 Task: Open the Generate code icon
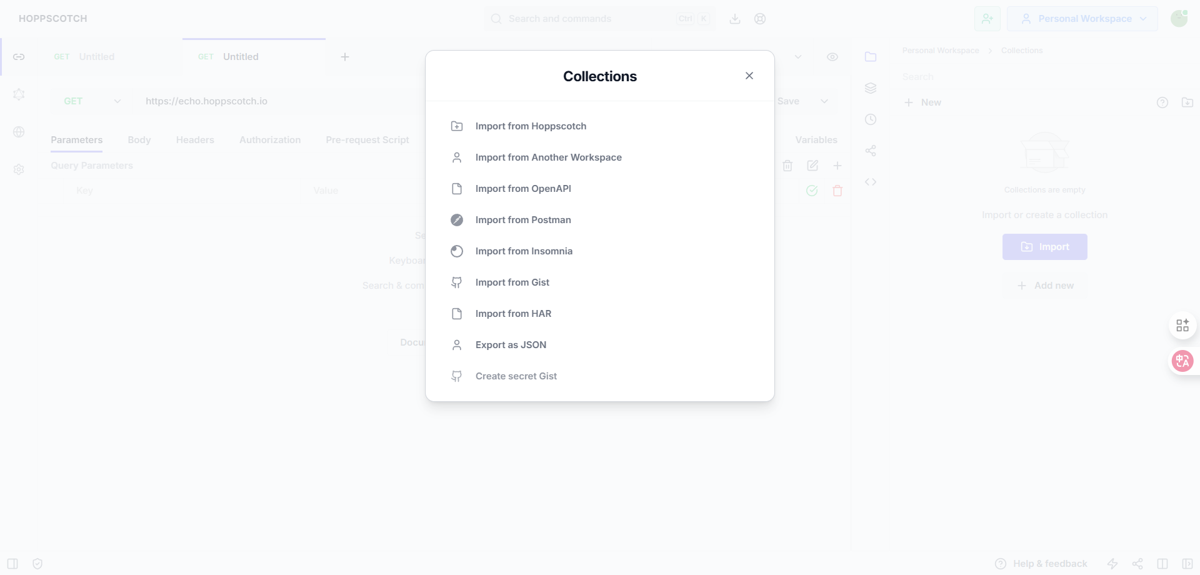point(871,182)
